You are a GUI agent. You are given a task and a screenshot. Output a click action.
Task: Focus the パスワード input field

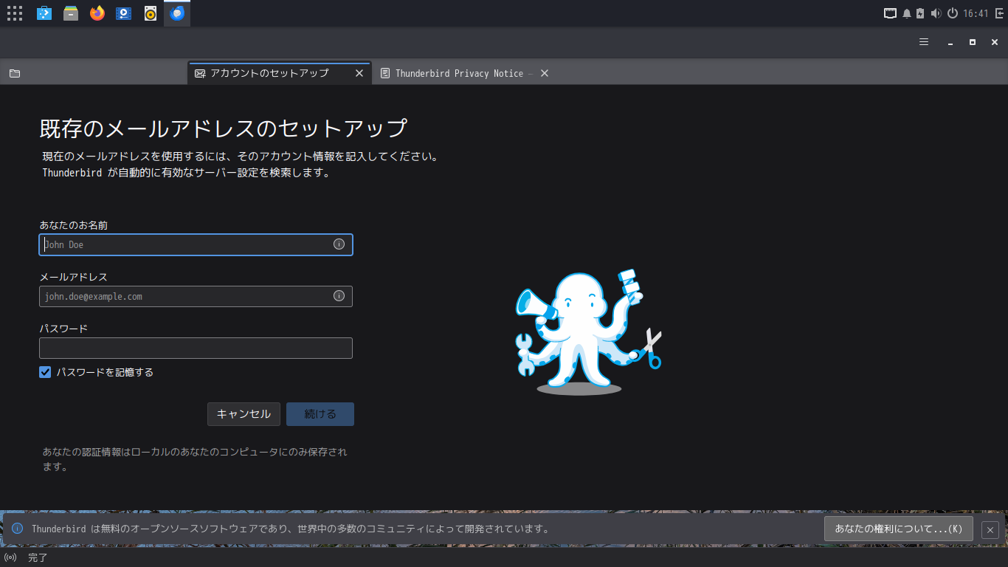(x=196, y=348)
